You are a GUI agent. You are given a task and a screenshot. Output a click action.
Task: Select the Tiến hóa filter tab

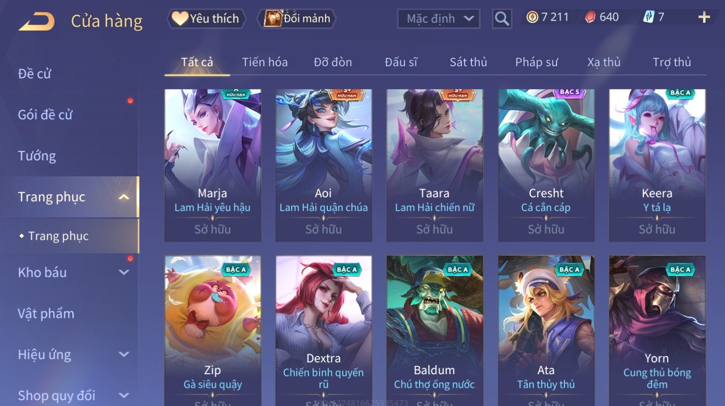coord(265,62)
